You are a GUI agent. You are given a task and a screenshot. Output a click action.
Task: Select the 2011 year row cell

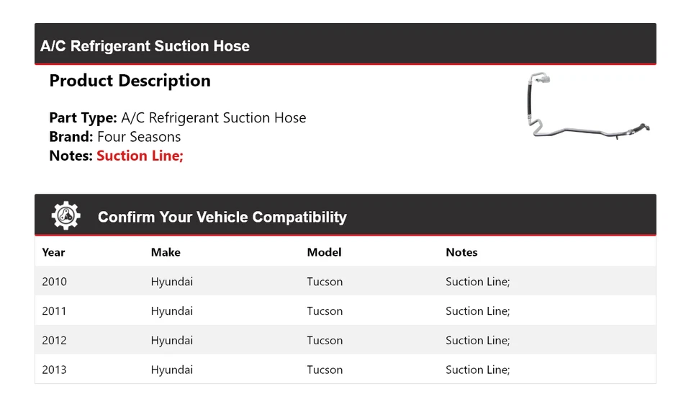[x=54, y=311]
